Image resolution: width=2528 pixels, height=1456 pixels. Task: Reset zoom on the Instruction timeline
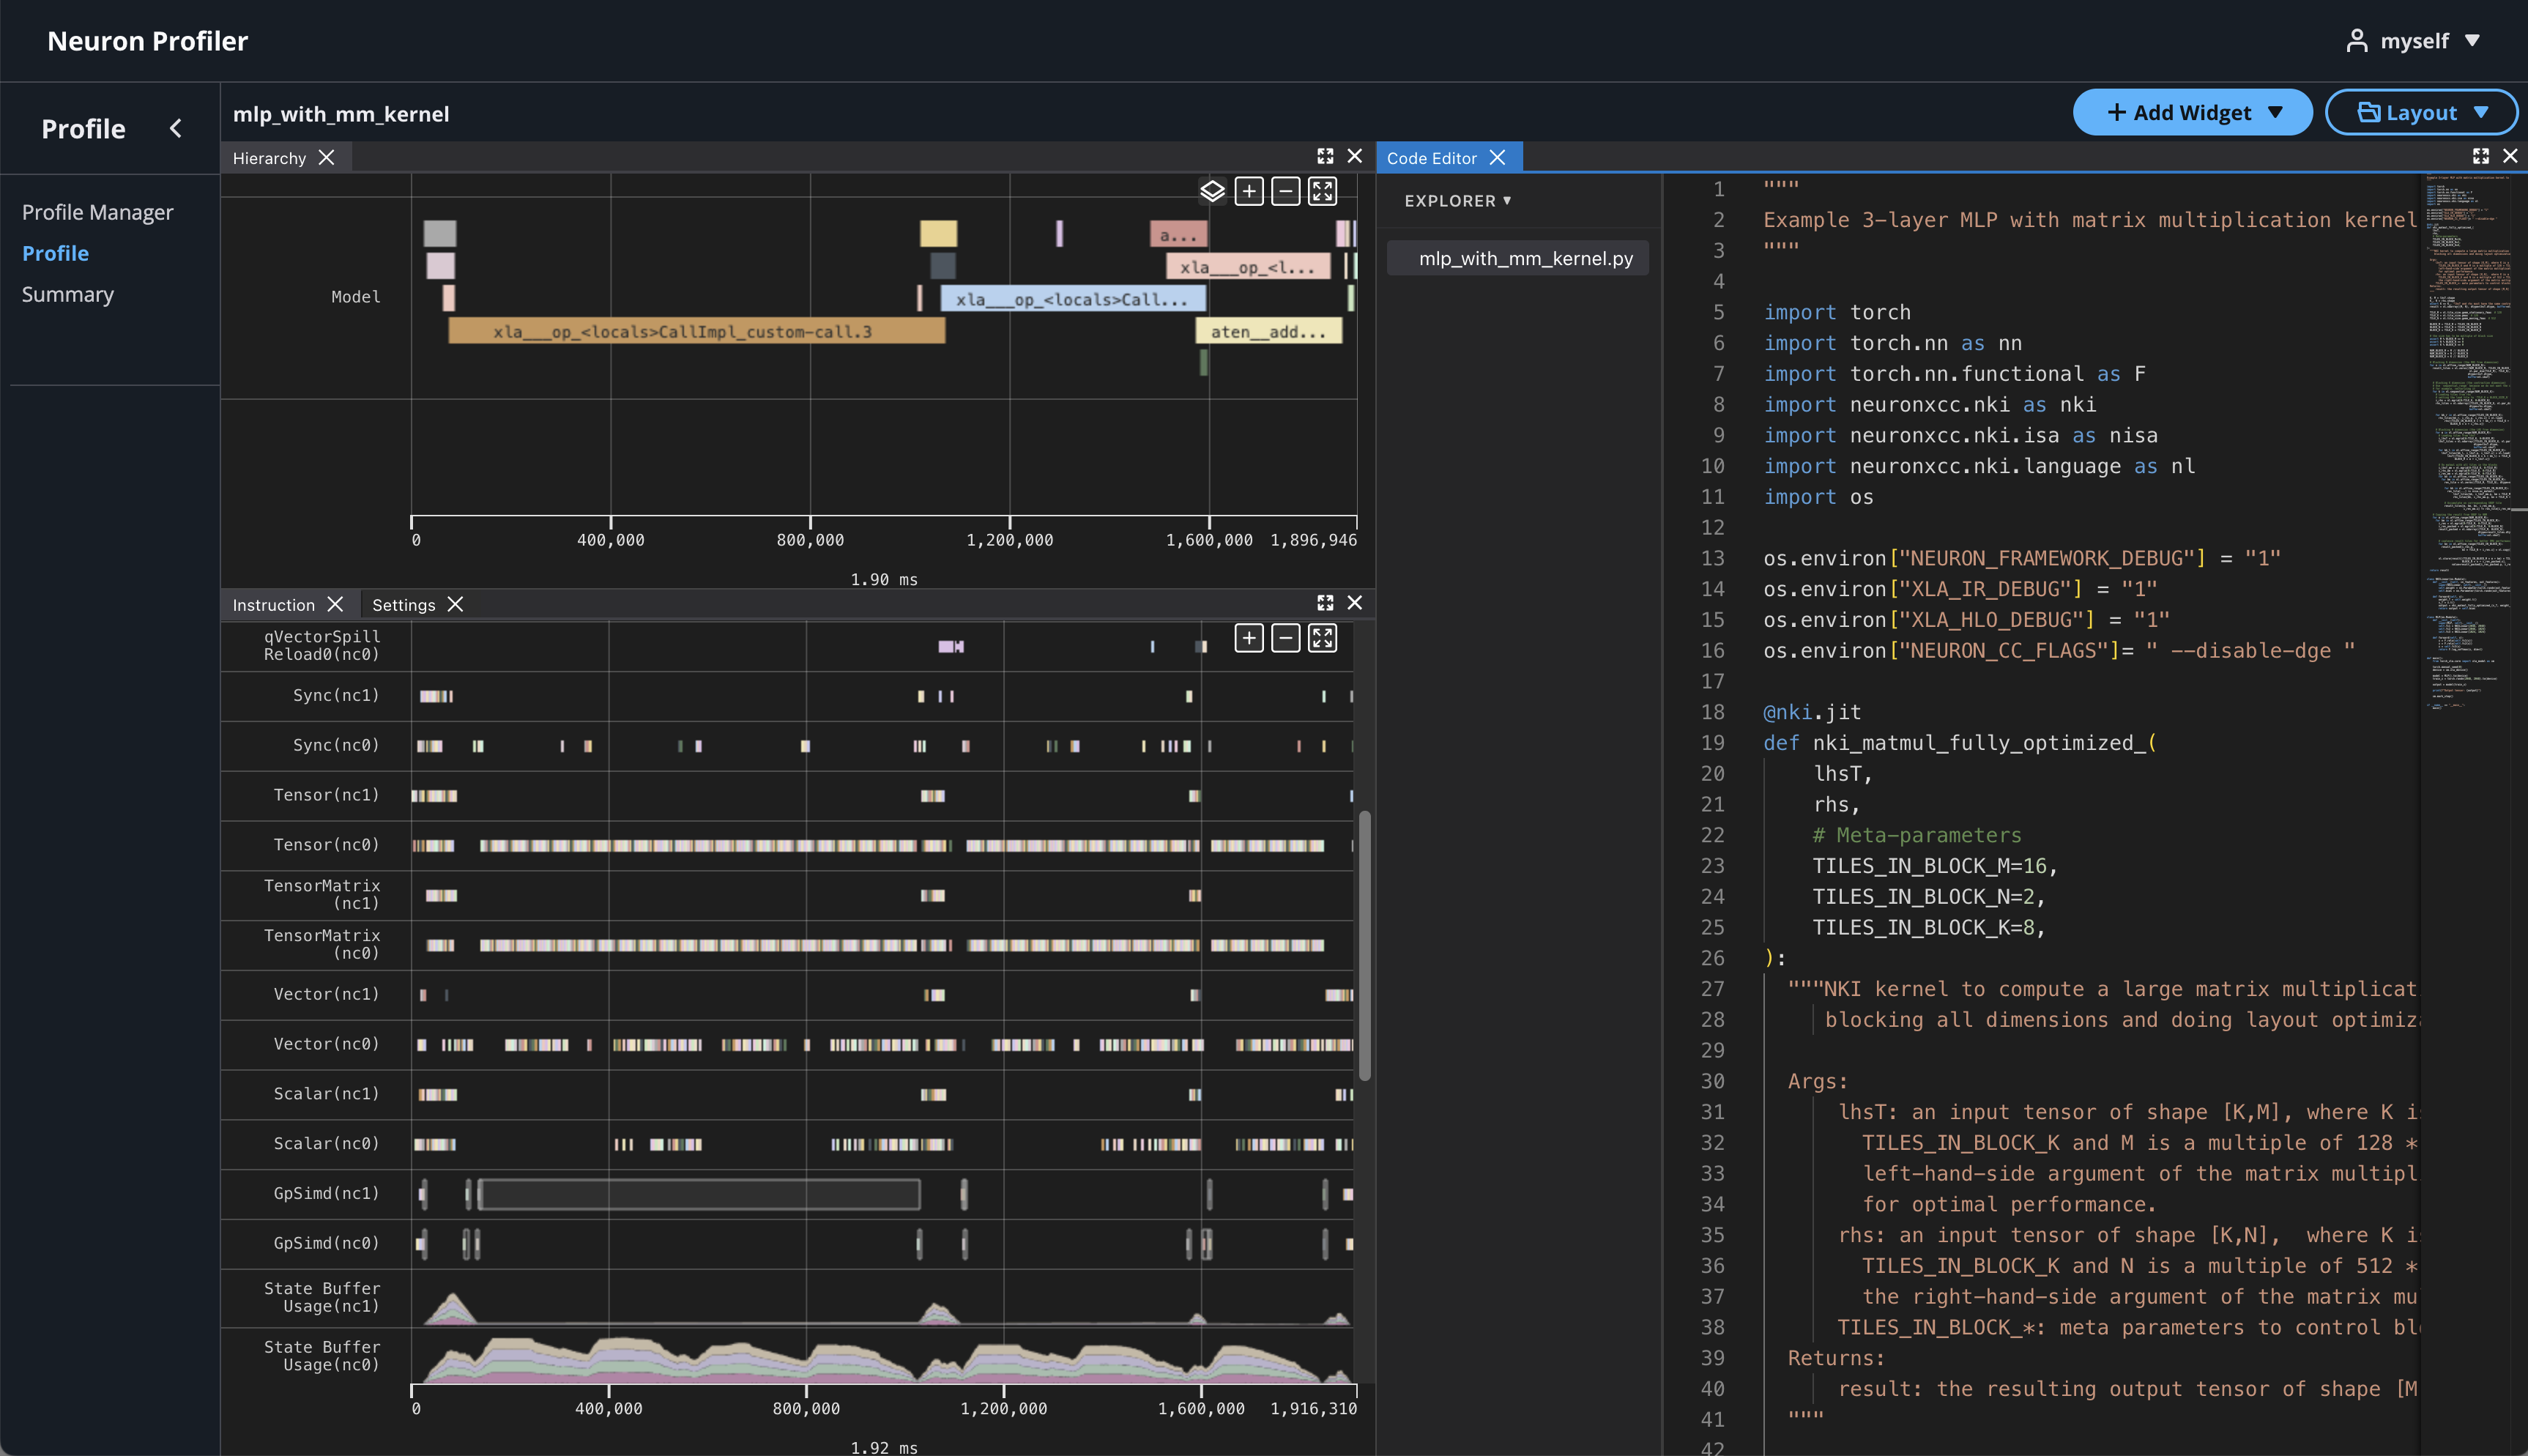point(1323,638)
